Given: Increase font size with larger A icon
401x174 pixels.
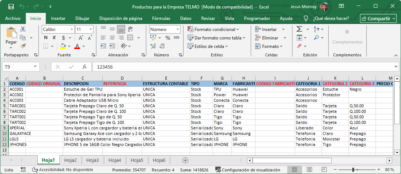Looking at the screenshot, I should click(80, 38).
